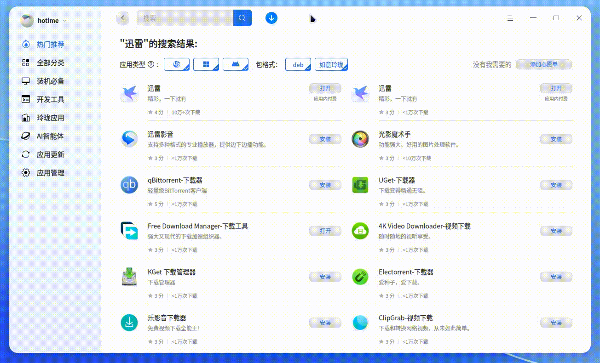Open Free Download Manager-下载工具
This screenshot has height=363, width=600.
[325, 231]
